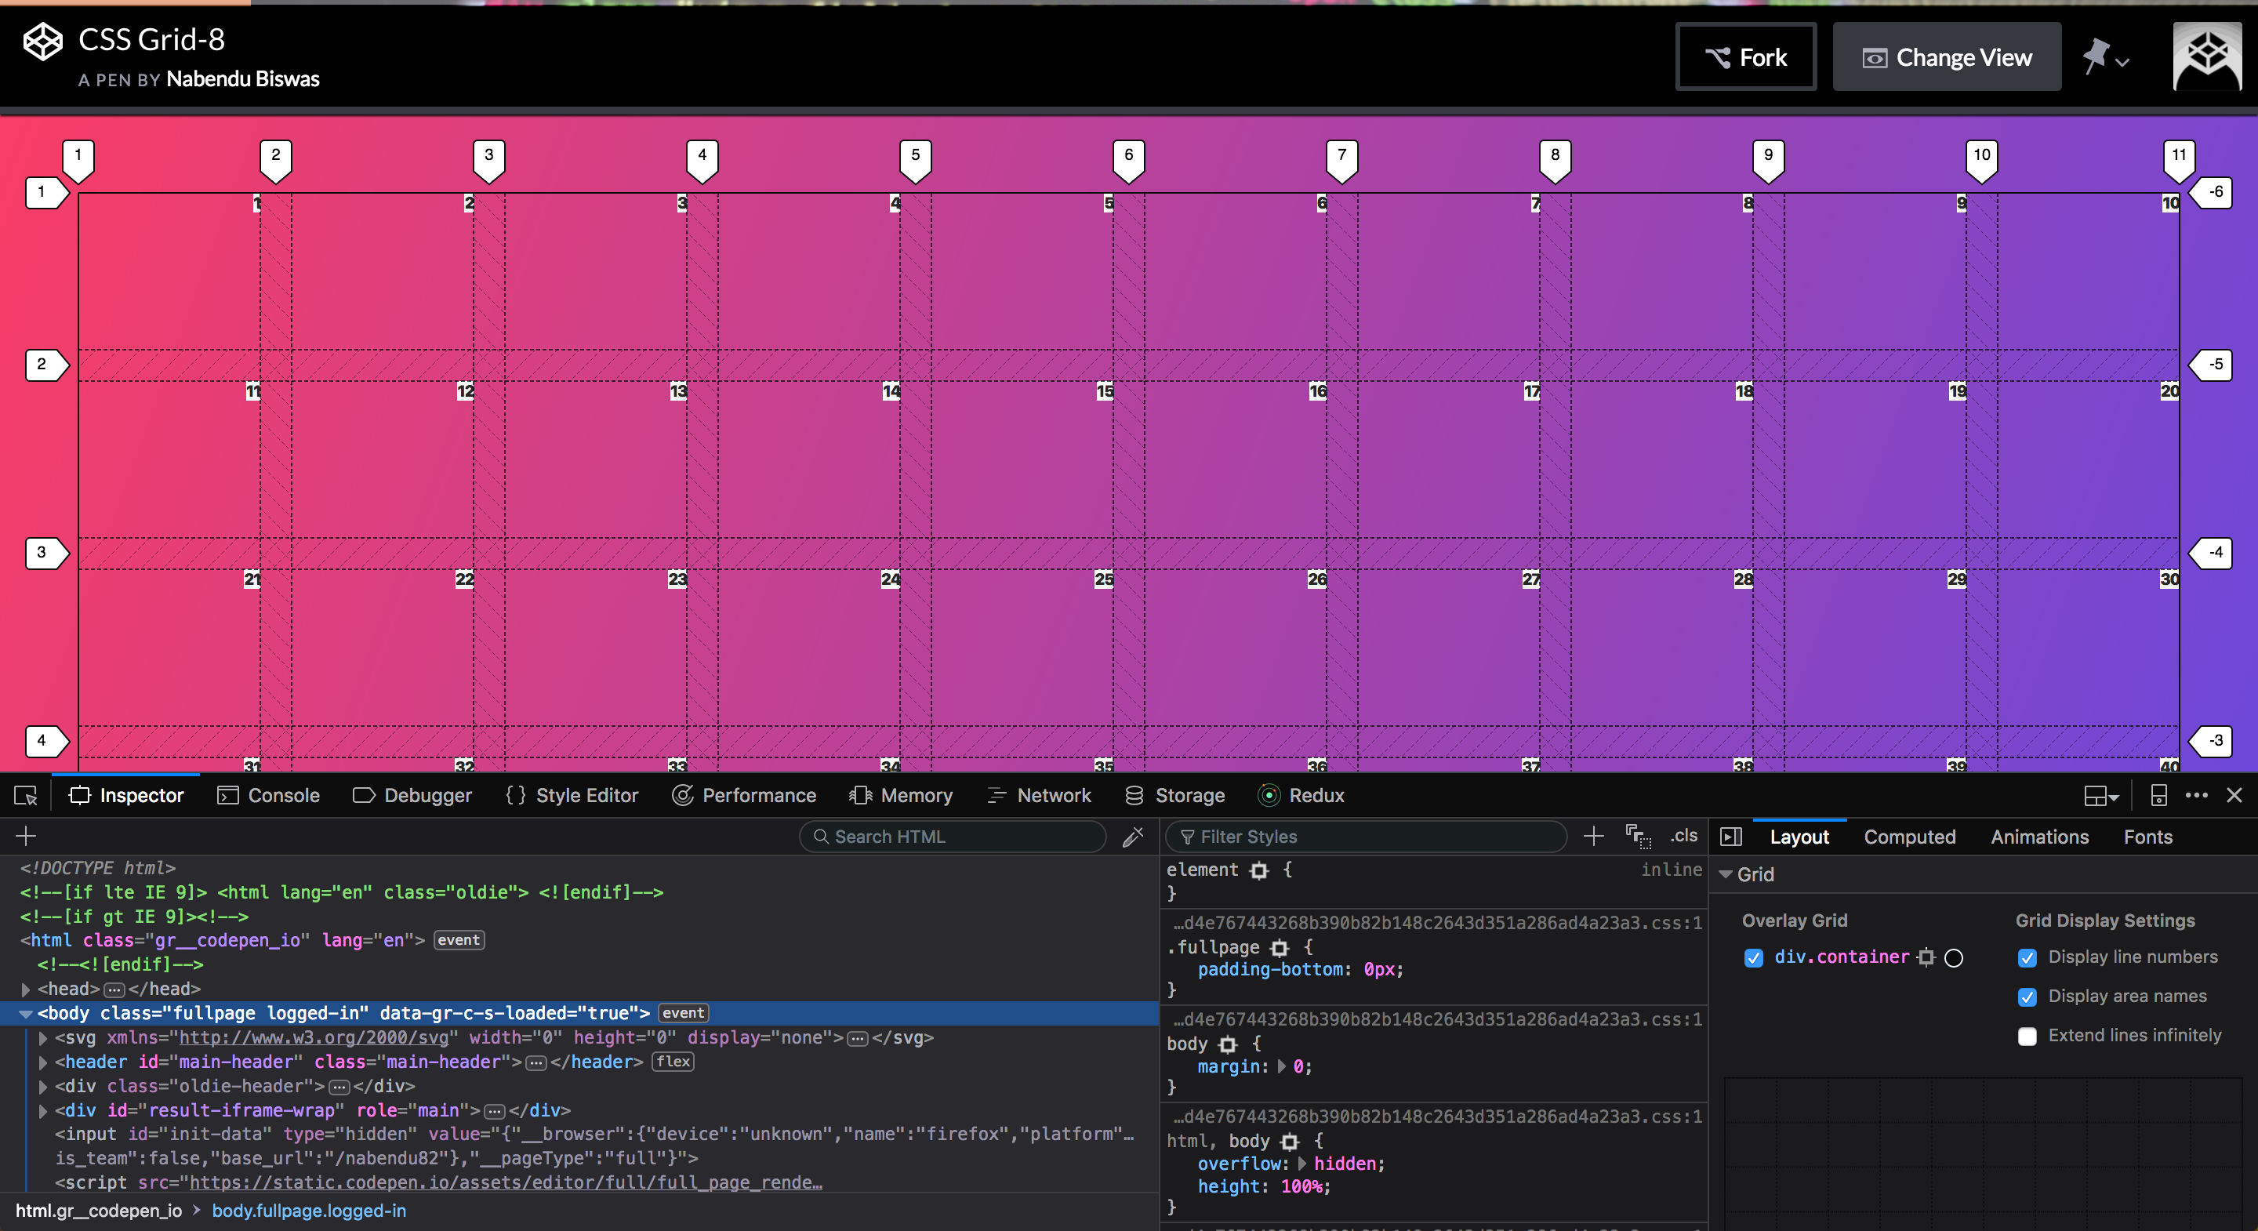Screen dimensions: 2258x1231
Task: Open the Memory tab
Action: pyautogui.click(x=901, y=795)
